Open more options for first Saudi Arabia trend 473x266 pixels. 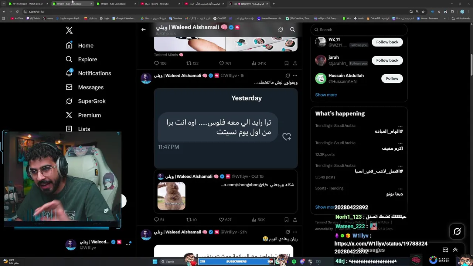400,126
